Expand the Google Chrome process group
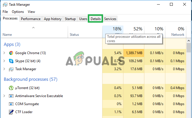Screen dimensions: 192x118 tap(4, 53)
